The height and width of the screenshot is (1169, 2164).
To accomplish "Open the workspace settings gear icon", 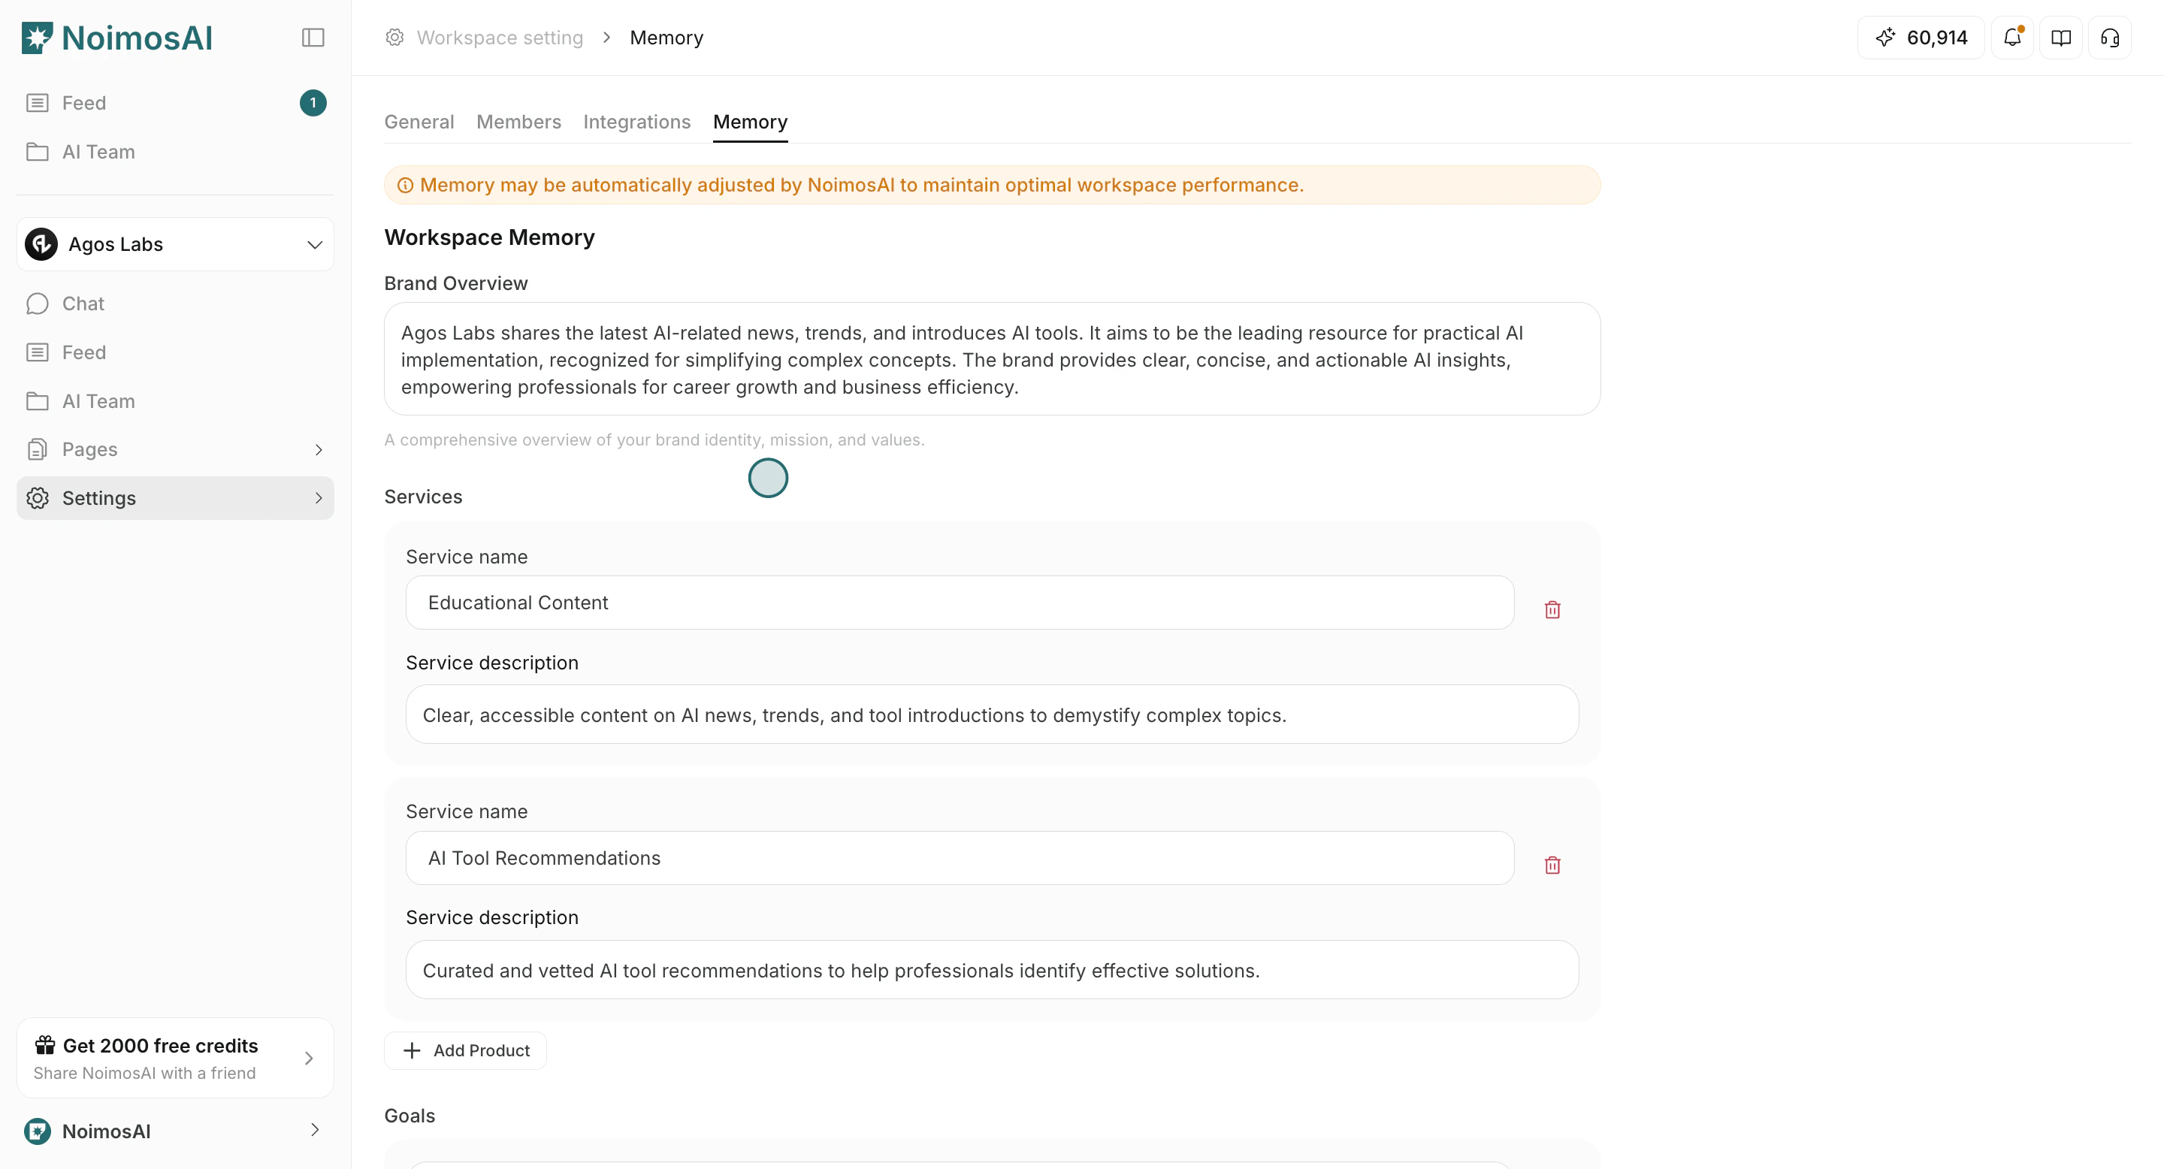I will [394, 37].
